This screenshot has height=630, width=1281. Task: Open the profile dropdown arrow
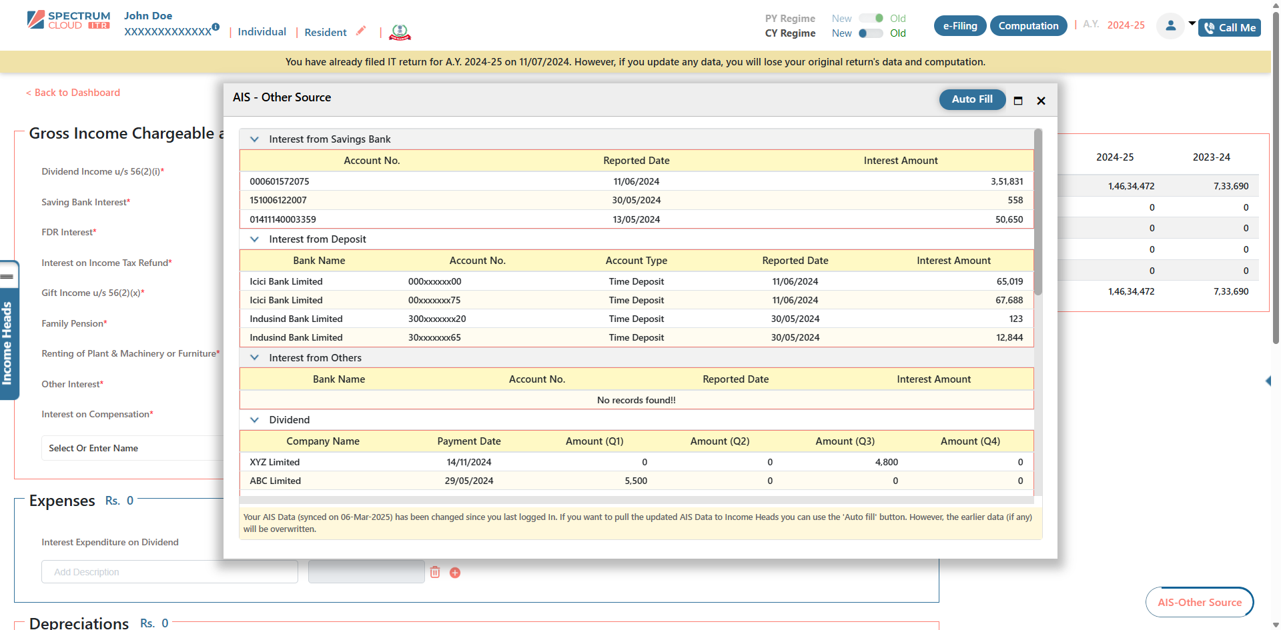pyautogui.click(x=1192, y=23)
